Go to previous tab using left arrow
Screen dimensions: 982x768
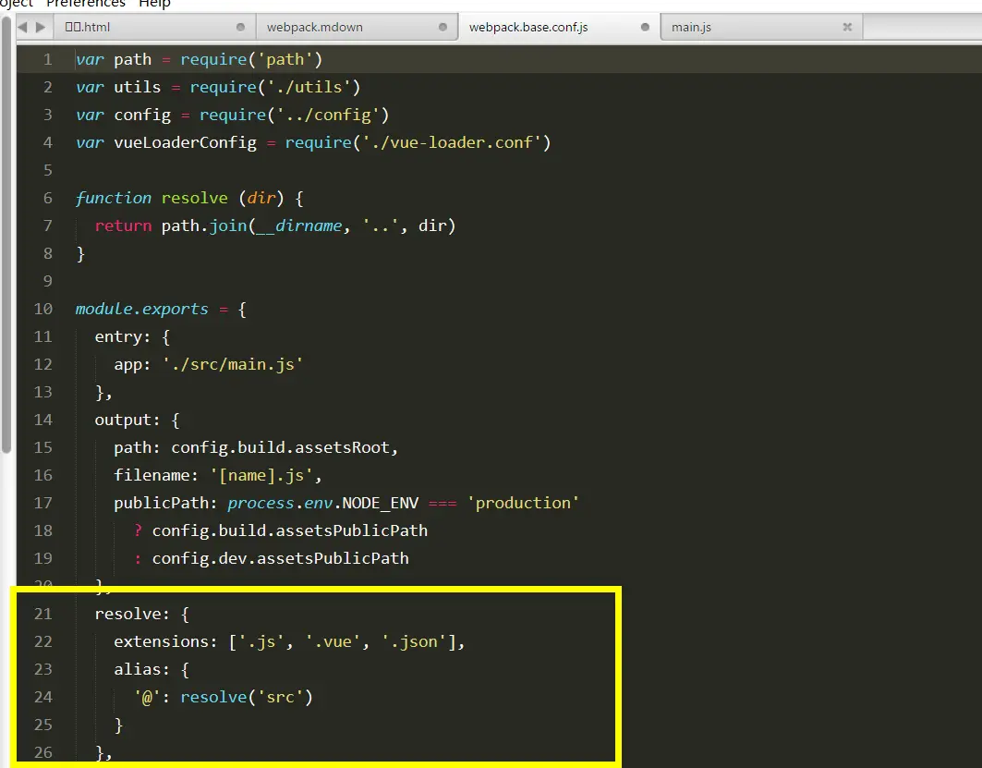pyautogui.click(x=23, y=27)
